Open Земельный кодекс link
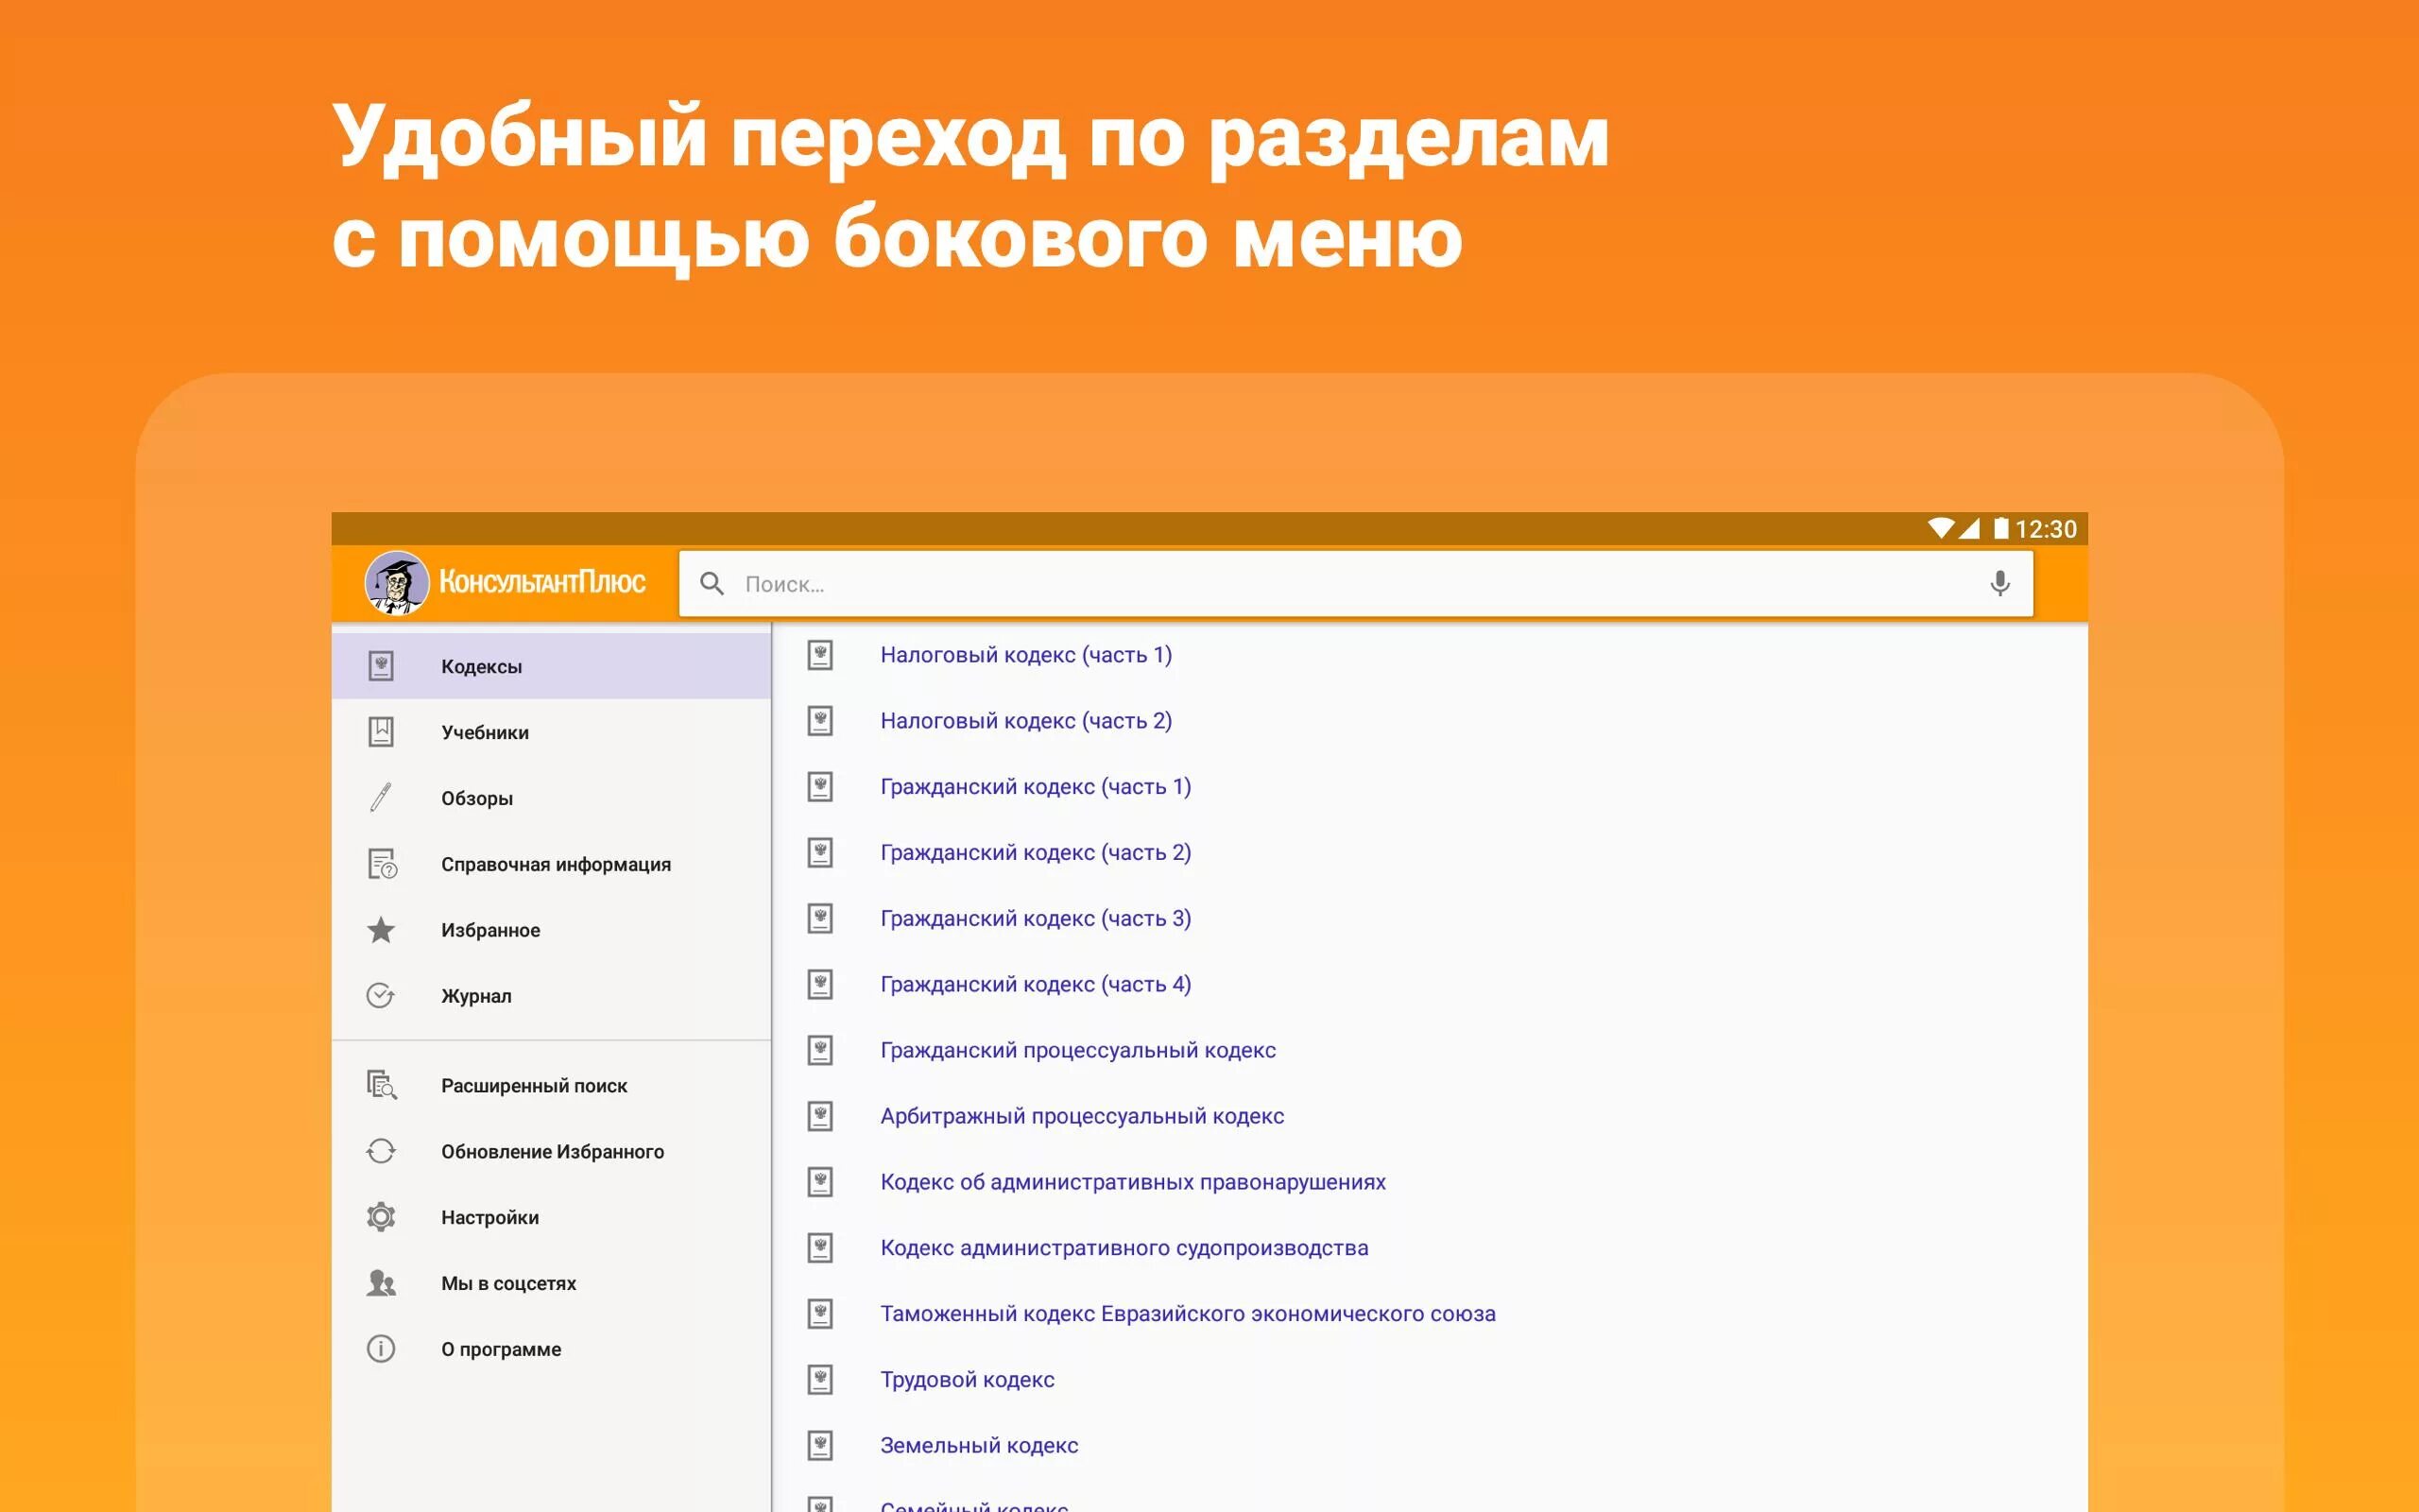 click(979, 1445)
